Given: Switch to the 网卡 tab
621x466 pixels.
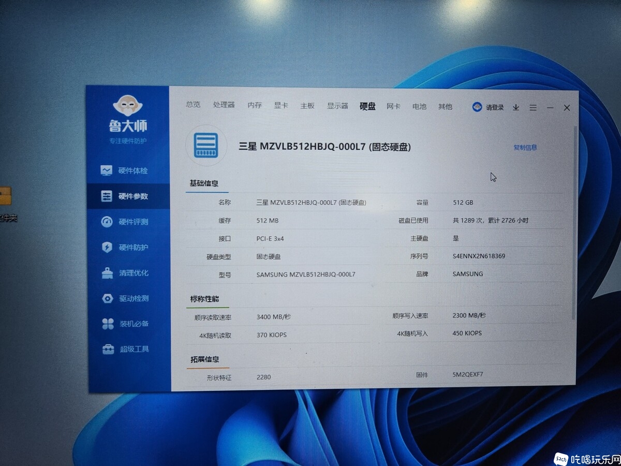Looking at the screenshot, I should click(x=393, y=106).
